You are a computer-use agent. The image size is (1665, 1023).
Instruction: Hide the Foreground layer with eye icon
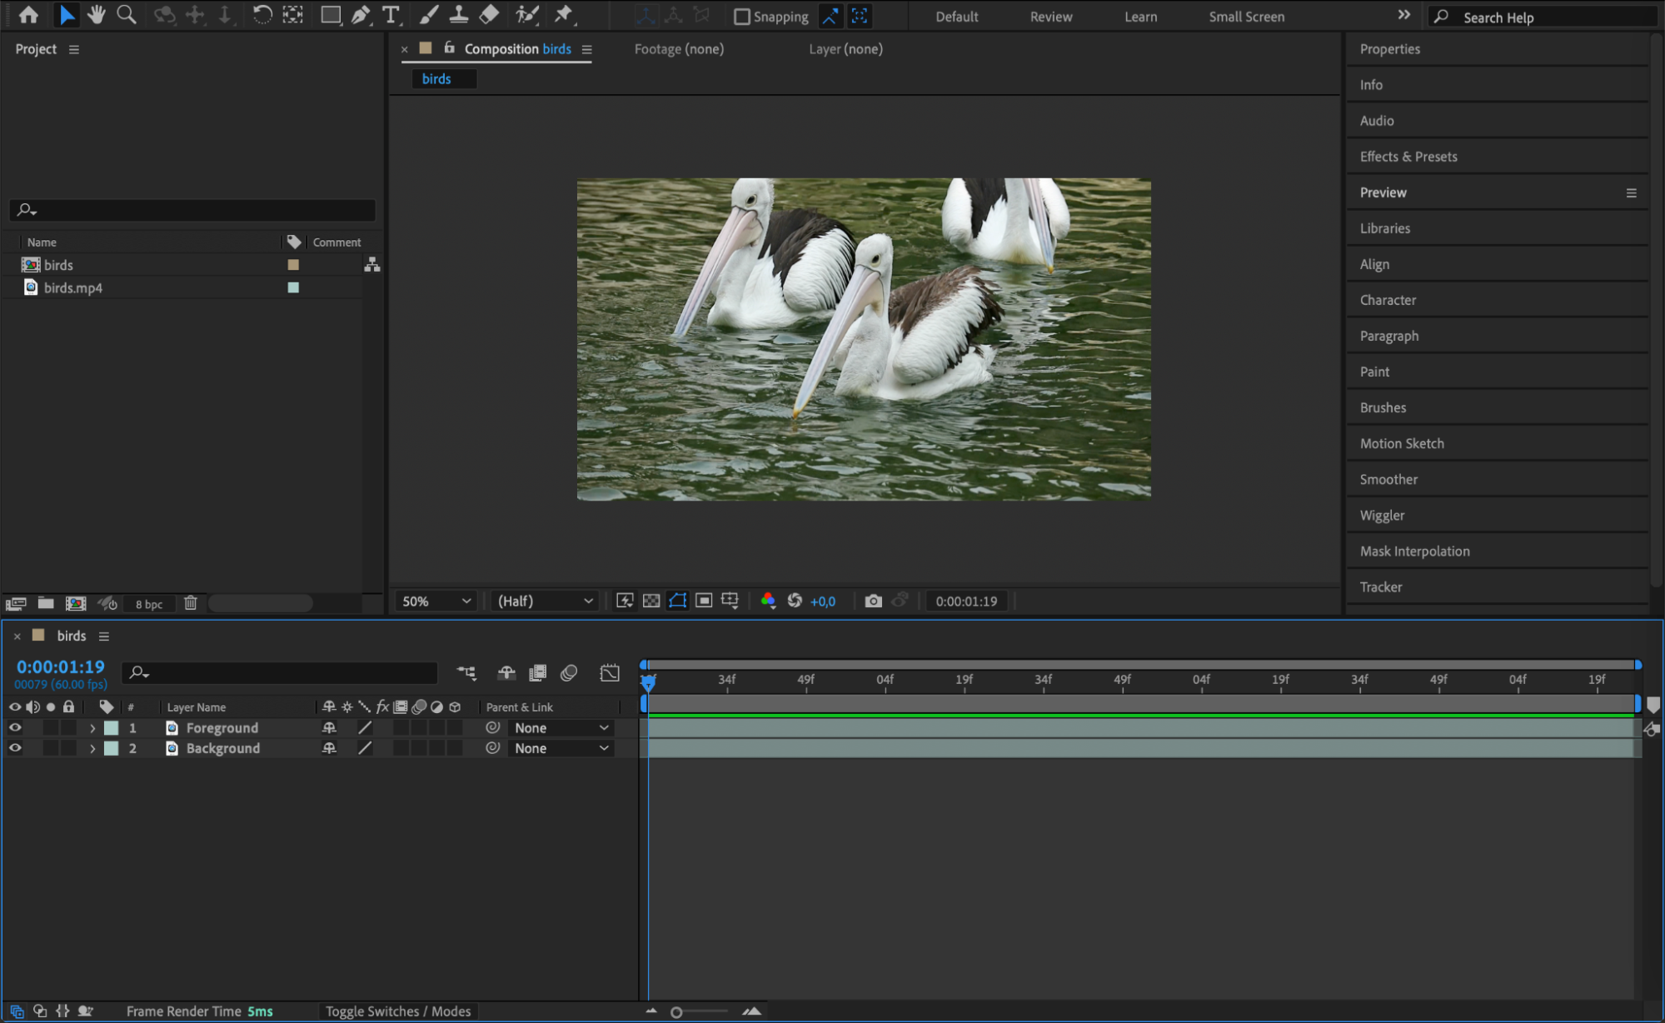pos(15,727)
